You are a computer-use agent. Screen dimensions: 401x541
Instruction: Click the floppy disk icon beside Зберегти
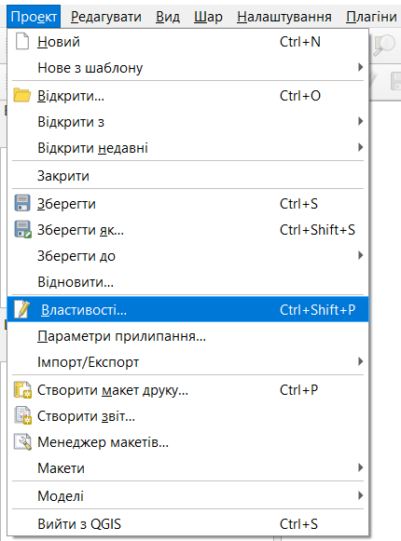(x=22, y=203)
